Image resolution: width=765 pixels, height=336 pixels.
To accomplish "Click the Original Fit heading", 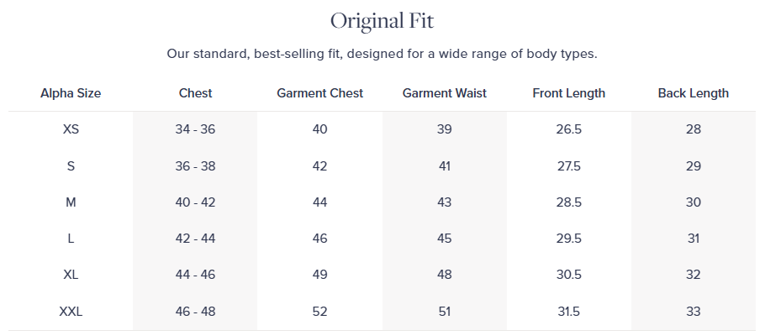I will pyautogui.click(x=382, y=20).
